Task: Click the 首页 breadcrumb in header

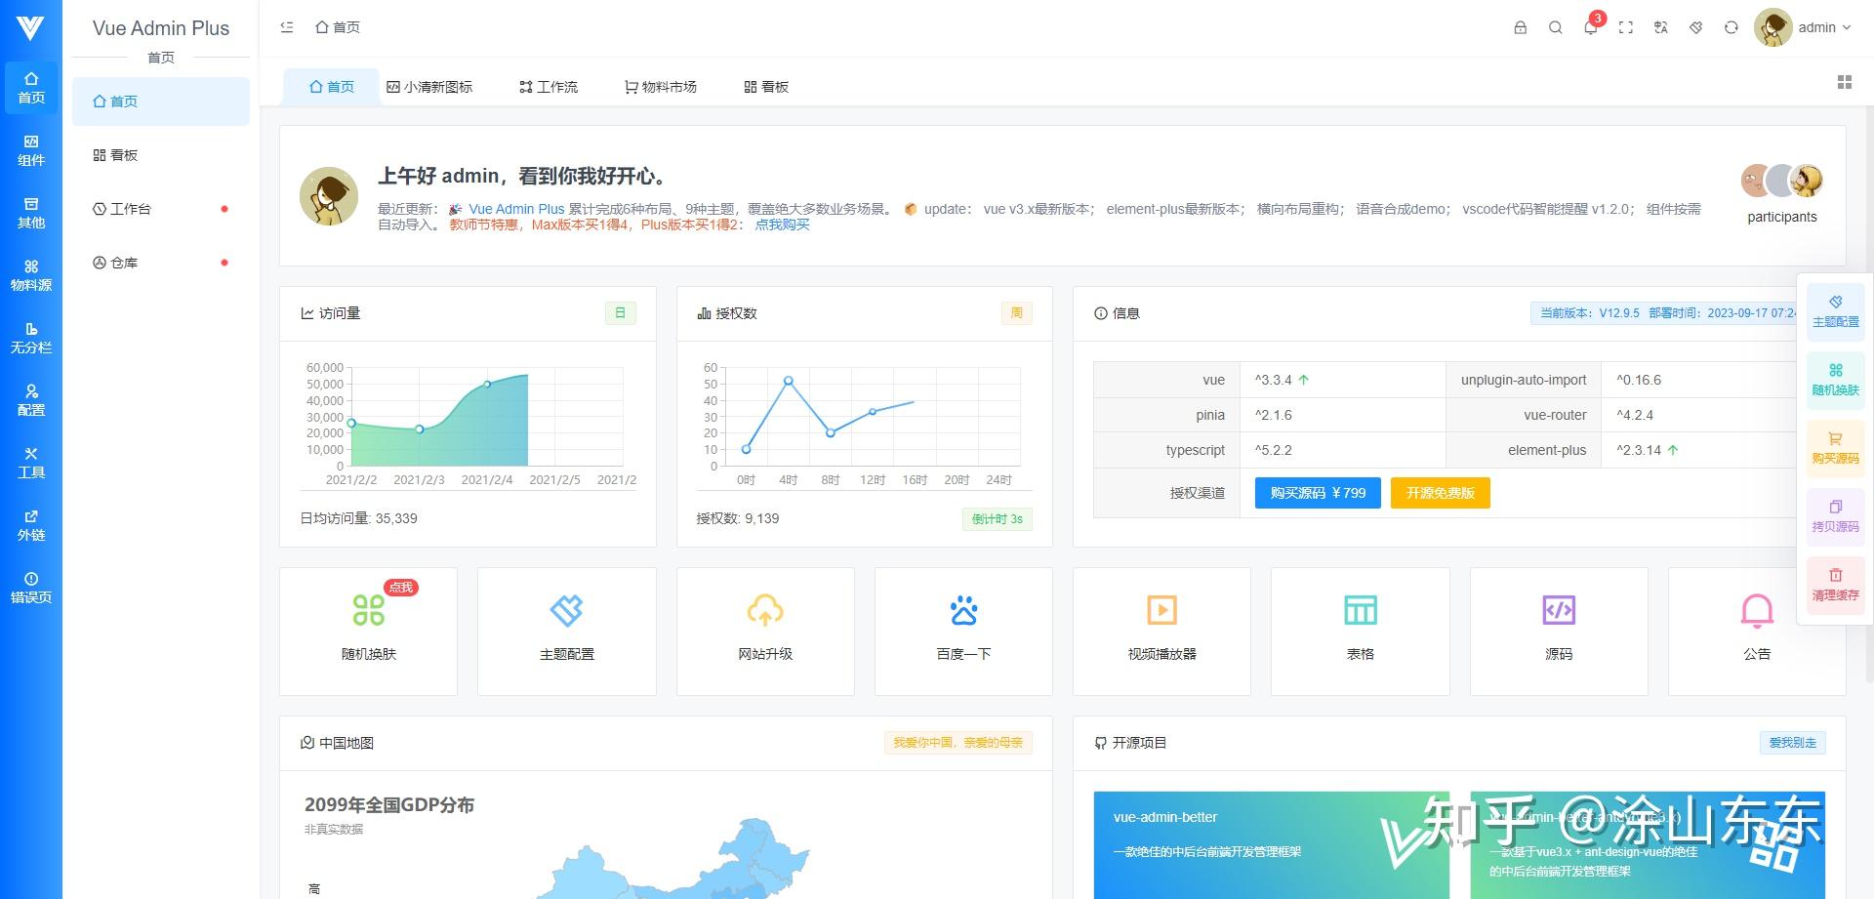Action: (338, 27)
